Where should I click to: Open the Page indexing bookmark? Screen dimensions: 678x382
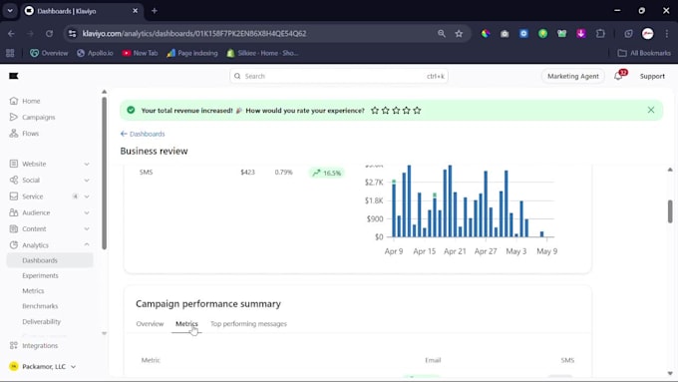pos(192,53)
